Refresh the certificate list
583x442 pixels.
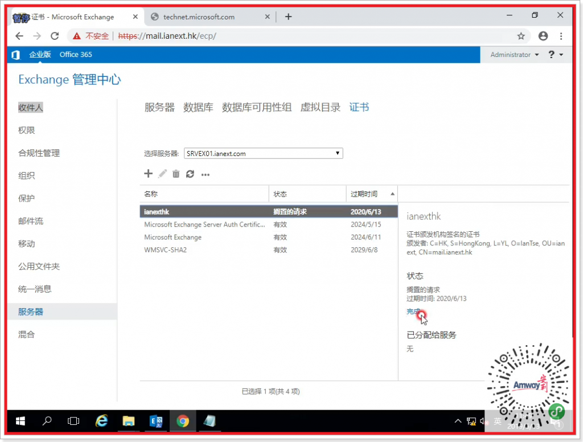[190, 174]
